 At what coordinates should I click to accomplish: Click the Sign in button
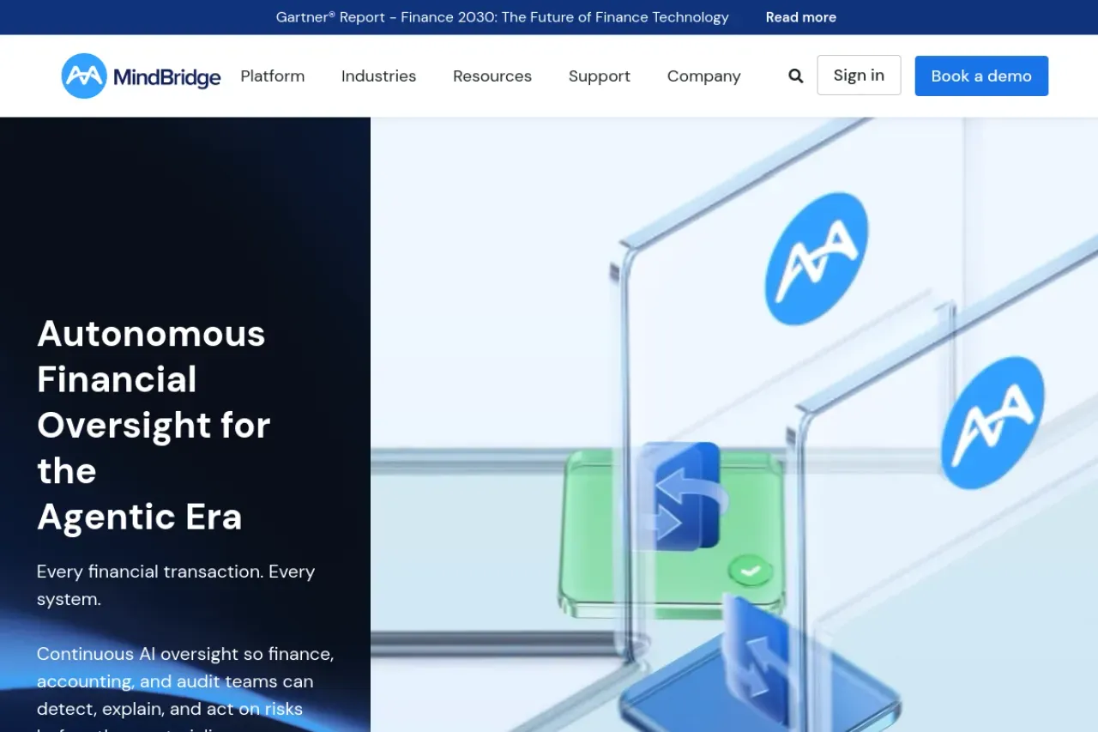859,76
